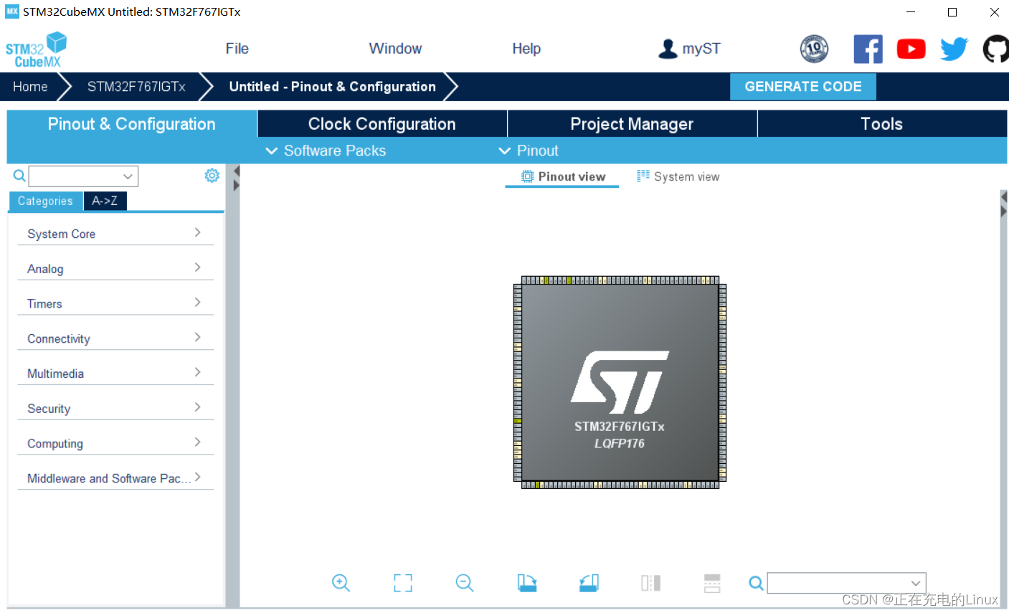Viewport: 1009px width, 613px height.
Task: Click the zoom out magnifier icon
Action: point(465,583)
